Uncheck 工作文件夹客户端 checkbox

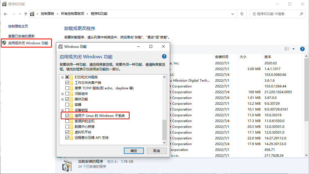pyautogui.click(x=67, y=83)
